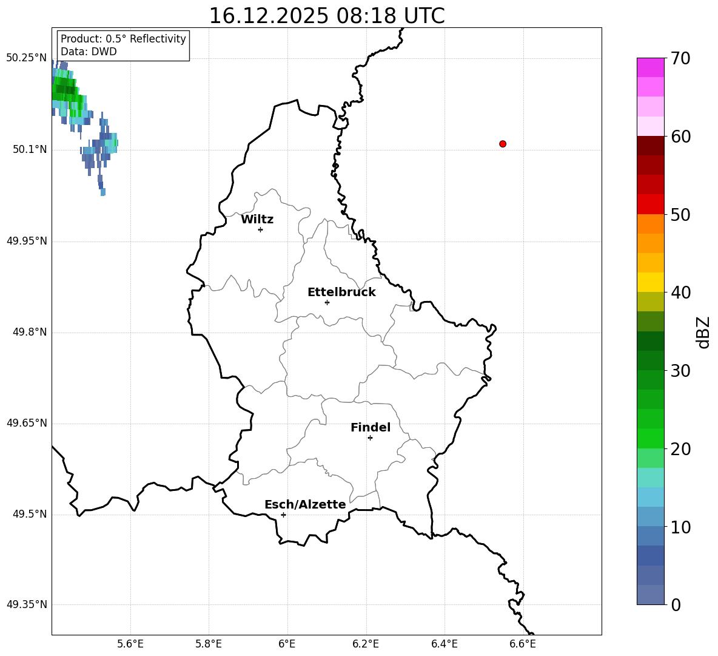The height and width of the screenshot is (656, 718).
Task: Click the 10 tick on the colorbar
Action: pos(680,527)
